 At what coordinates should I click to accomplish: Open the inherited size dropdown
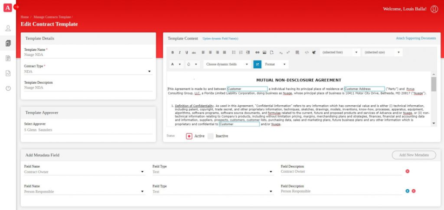[382, 52]
